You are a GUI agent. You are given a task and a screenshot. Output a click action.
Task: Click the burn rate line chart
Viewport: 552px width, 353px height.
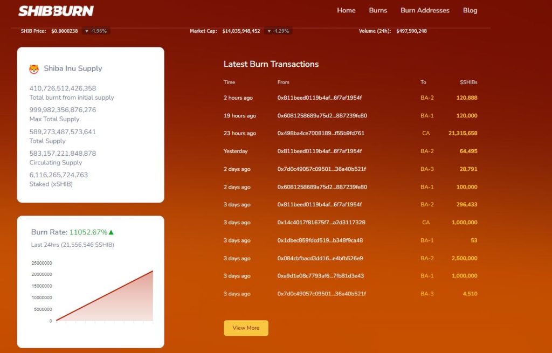click(104, 296)
